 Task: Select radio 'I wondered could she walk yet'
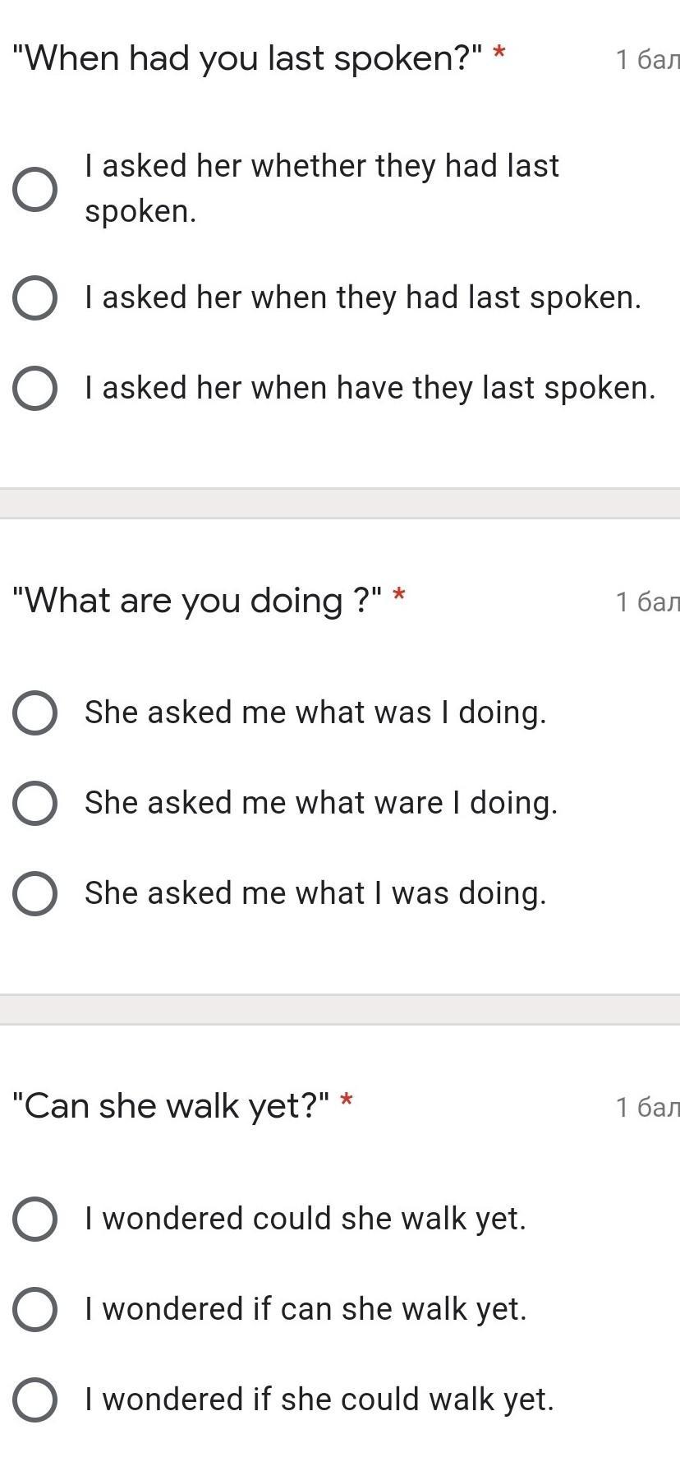click(35, 1219)
